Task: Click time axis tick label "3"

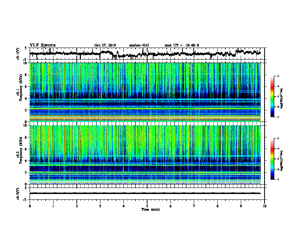Action: click(x=100, y=206)
